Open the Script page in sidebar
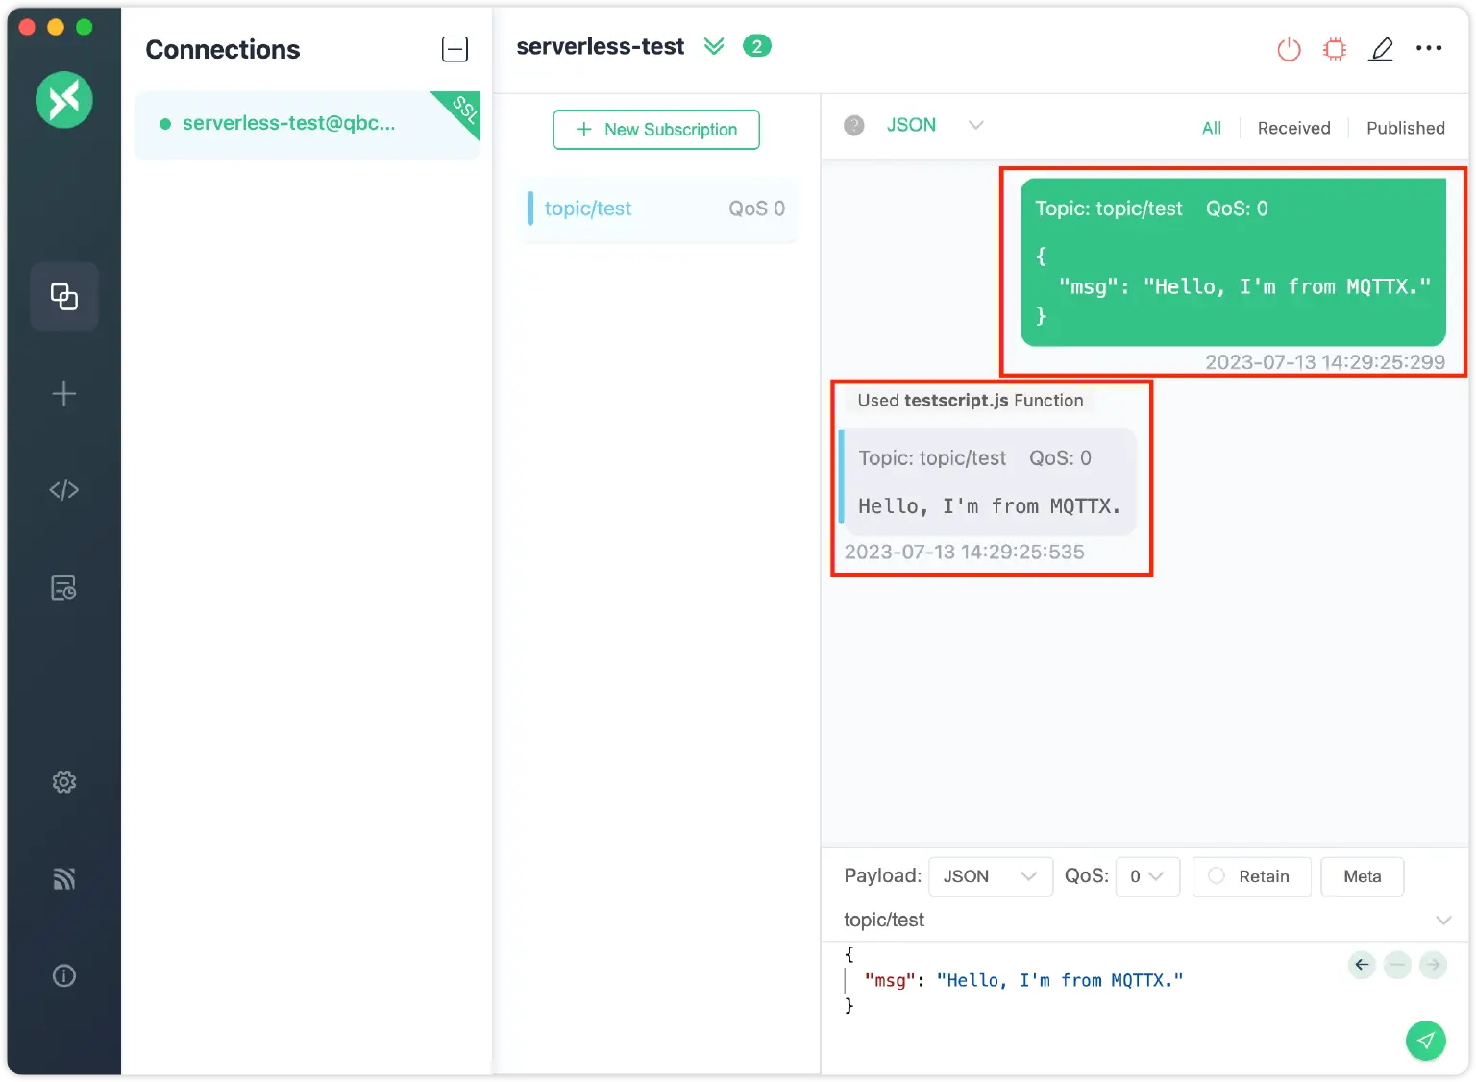 pos(63,490)
